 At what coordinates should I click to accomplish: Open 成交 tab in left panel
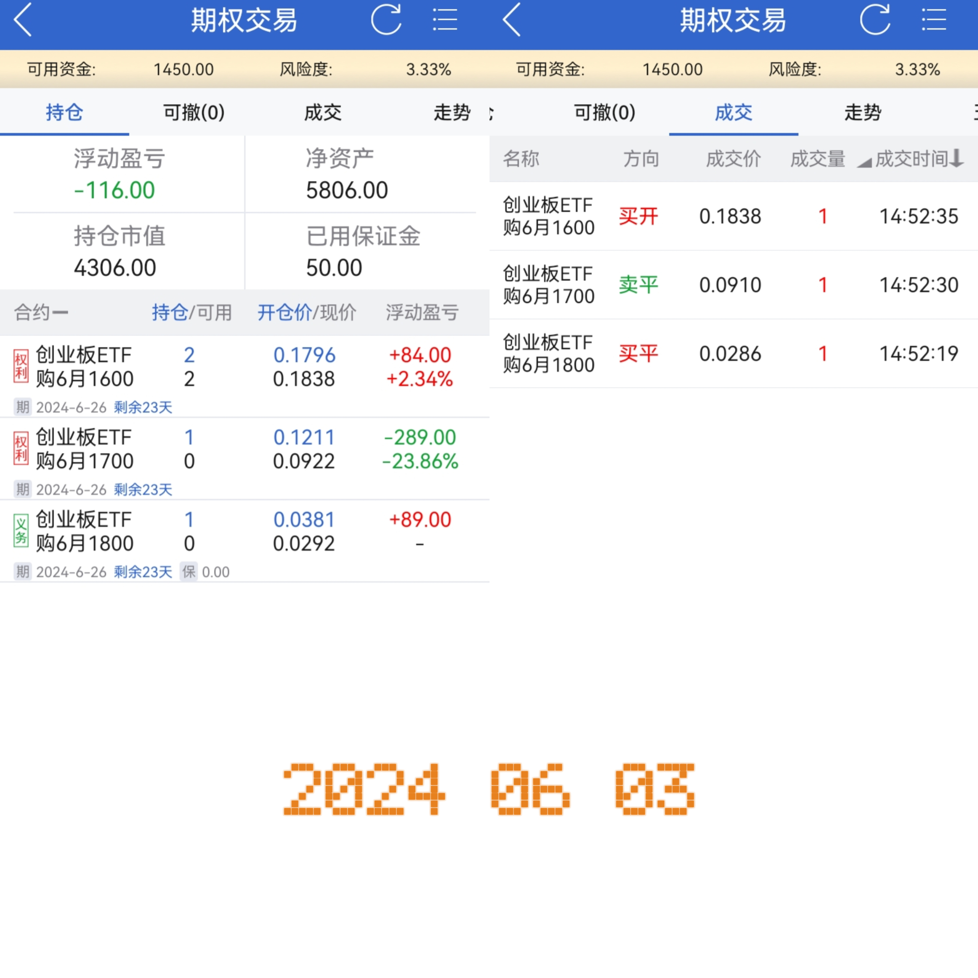323,112
